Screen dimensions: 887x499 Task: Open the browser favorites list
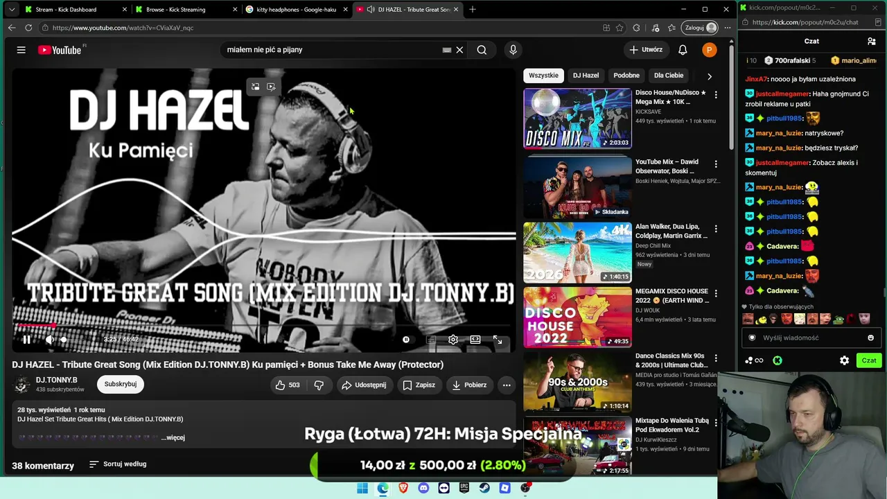tap(671, 28)
